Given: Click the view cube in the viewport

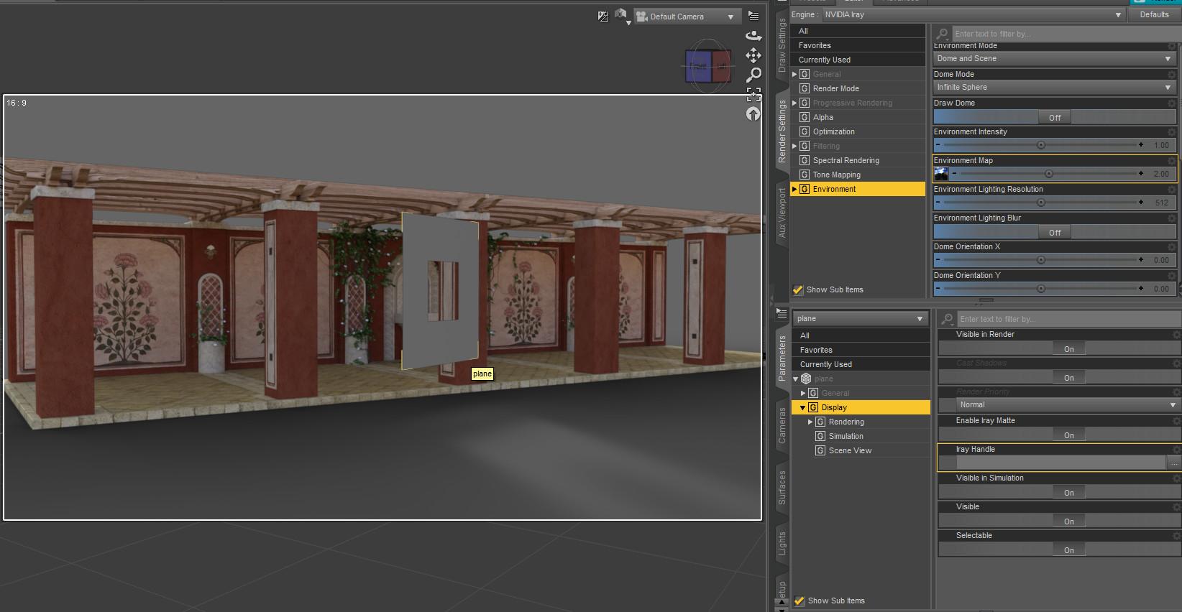Looking at the screenshot, I should pyautogui.click(x=708, y=66).
